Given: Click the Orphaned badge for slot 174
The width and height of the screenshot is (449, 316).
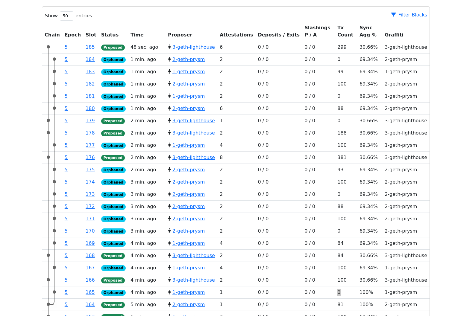Looking at the screenshot, I should [113, 182].
